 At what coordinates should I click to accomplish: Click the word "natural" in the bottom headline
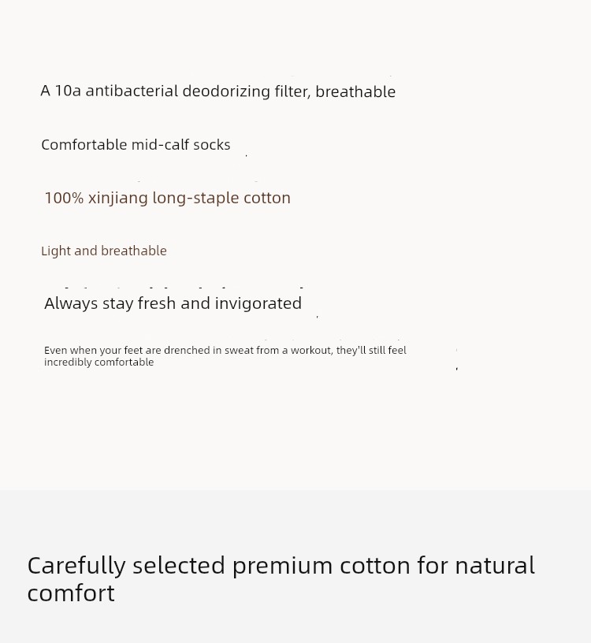[495, 565]
